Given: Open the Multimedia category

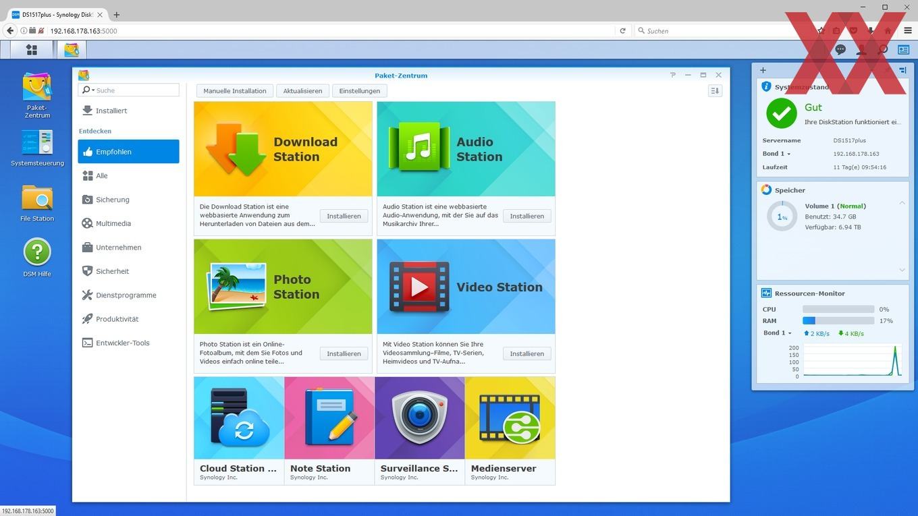Looking at the screenshot, I should 128,223.
